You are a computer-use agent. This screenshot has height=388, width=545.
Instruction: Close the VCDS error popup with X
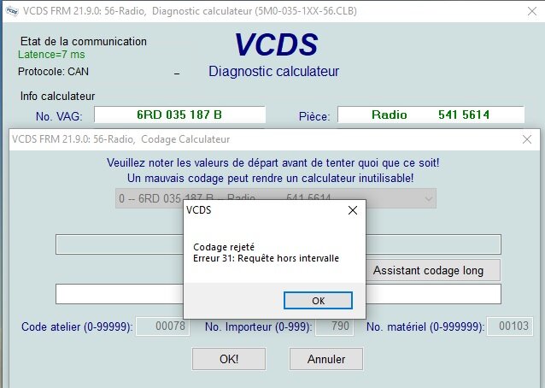point(353,210)
